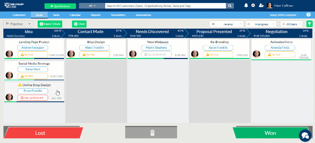
Task: Click the QuickActions button
Action: pyautogui.click(x=60, y=6)
